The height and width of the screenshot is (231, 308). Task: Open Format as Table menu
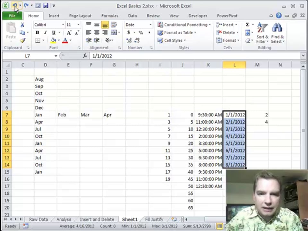pyautogui.click(x=177, y=33)
